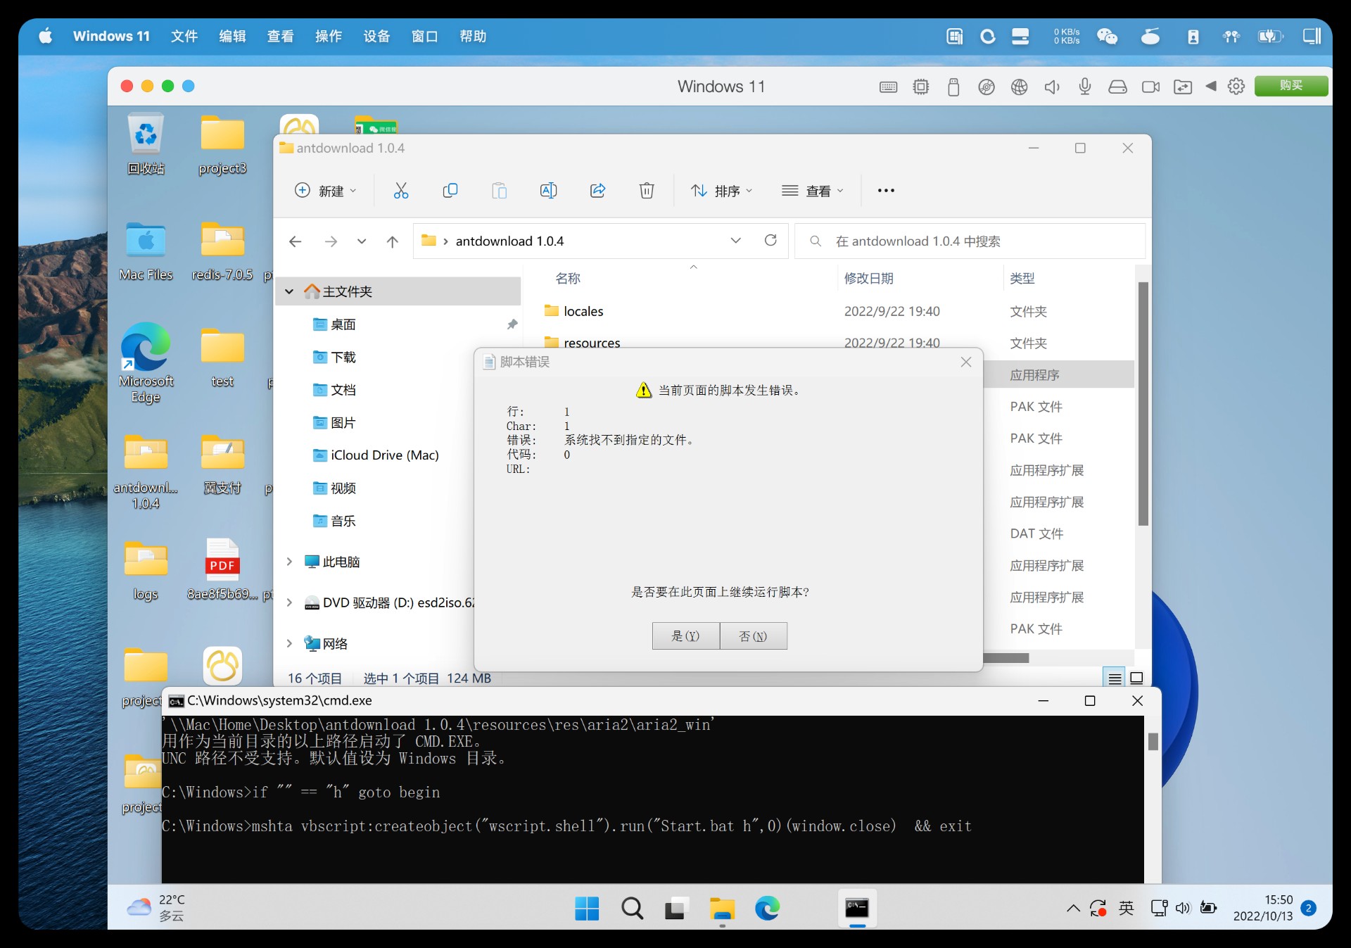This screenshot has width=1351, height=948.
Task: Open the 查看 menu in macOS menu bar
Action: pos(281,37)
